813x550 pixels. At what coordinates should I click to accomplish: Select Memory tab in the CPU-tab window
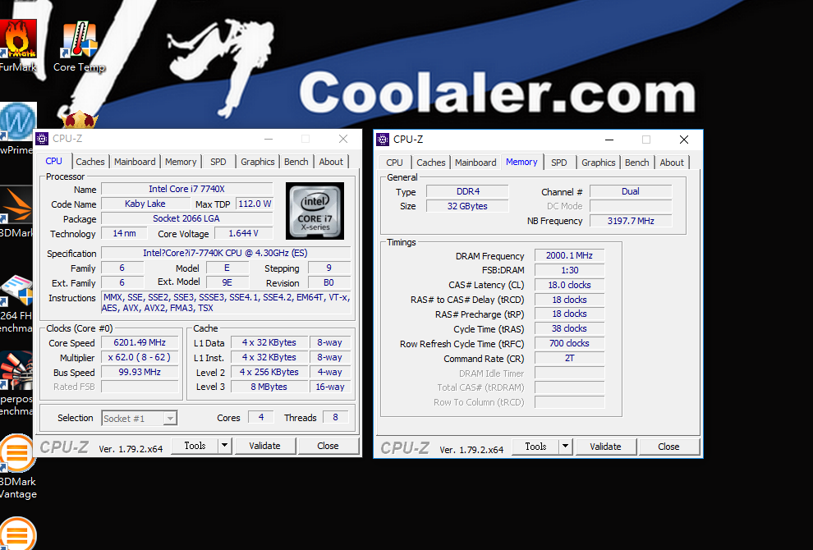(x=181, y=162)
